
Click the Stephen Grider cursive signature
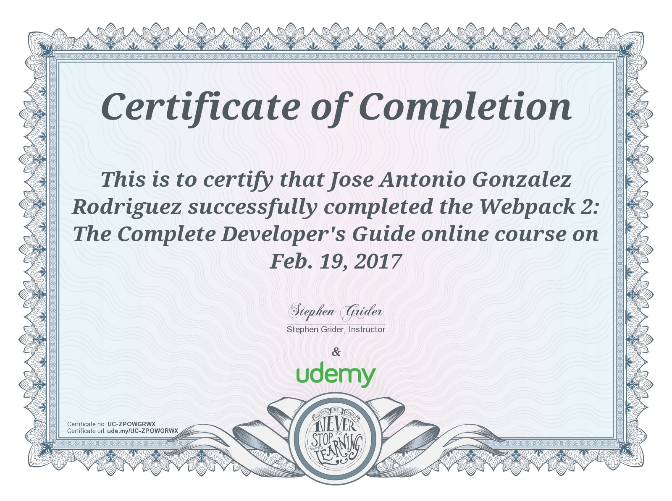(336, 312)
